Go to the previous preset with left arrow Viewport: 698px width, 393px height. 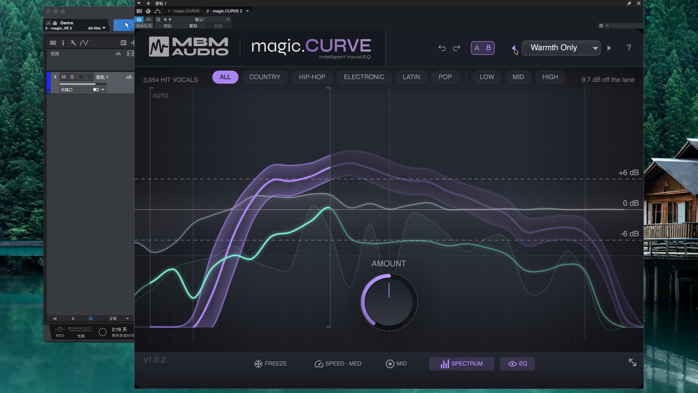(x=514, y=48)
